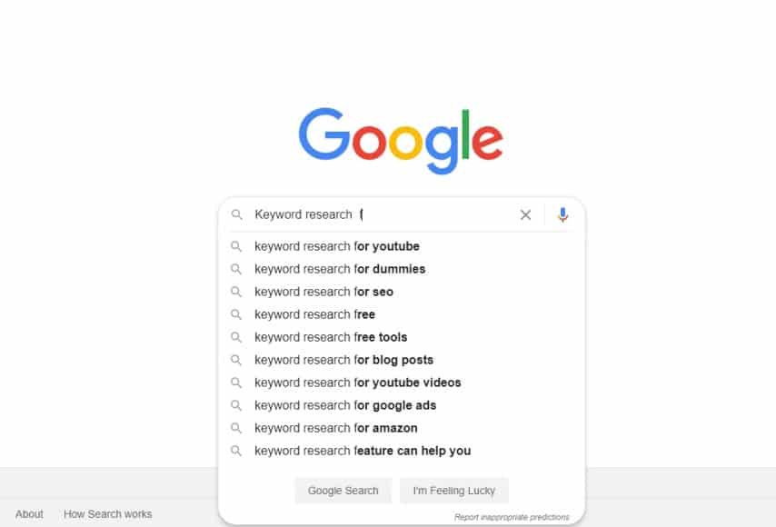The width and height of the screenshot is (776, 527).
Task: Select 'keyword research for youtube videos' suggestion
Action: pyautogui.click(x=357, y=383)
